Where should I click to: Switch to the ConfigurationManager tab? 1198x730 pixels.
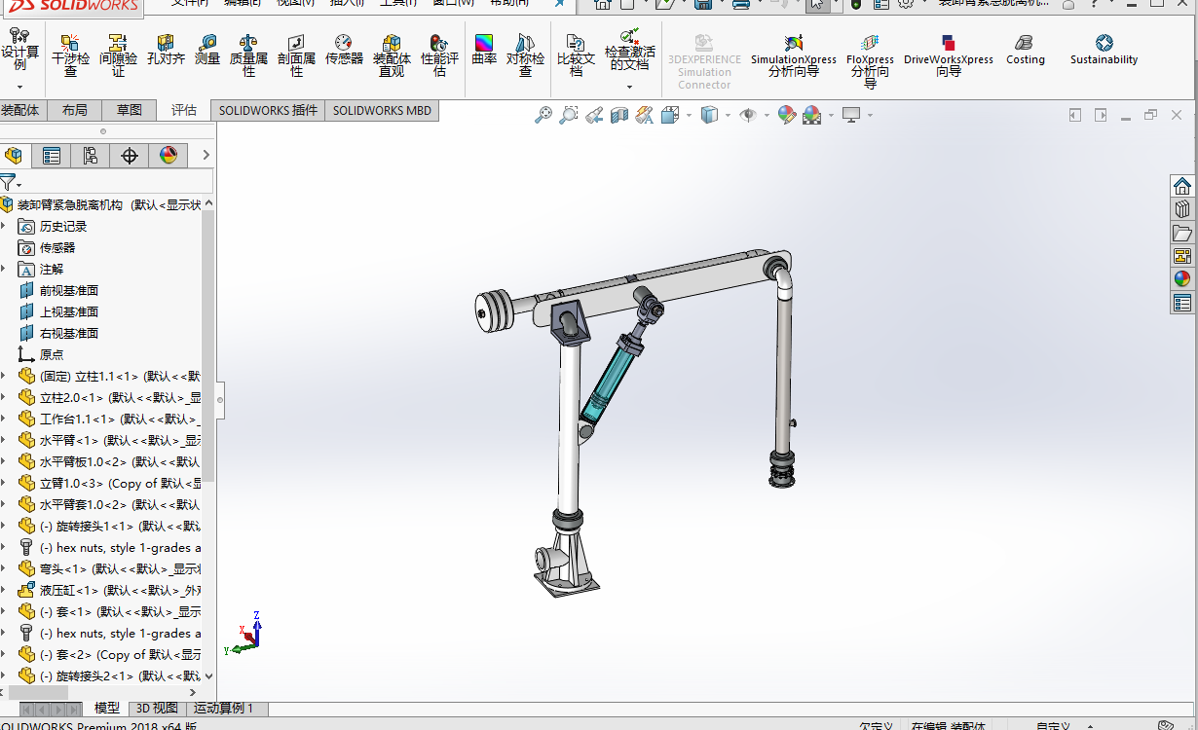tap(91, 156)
